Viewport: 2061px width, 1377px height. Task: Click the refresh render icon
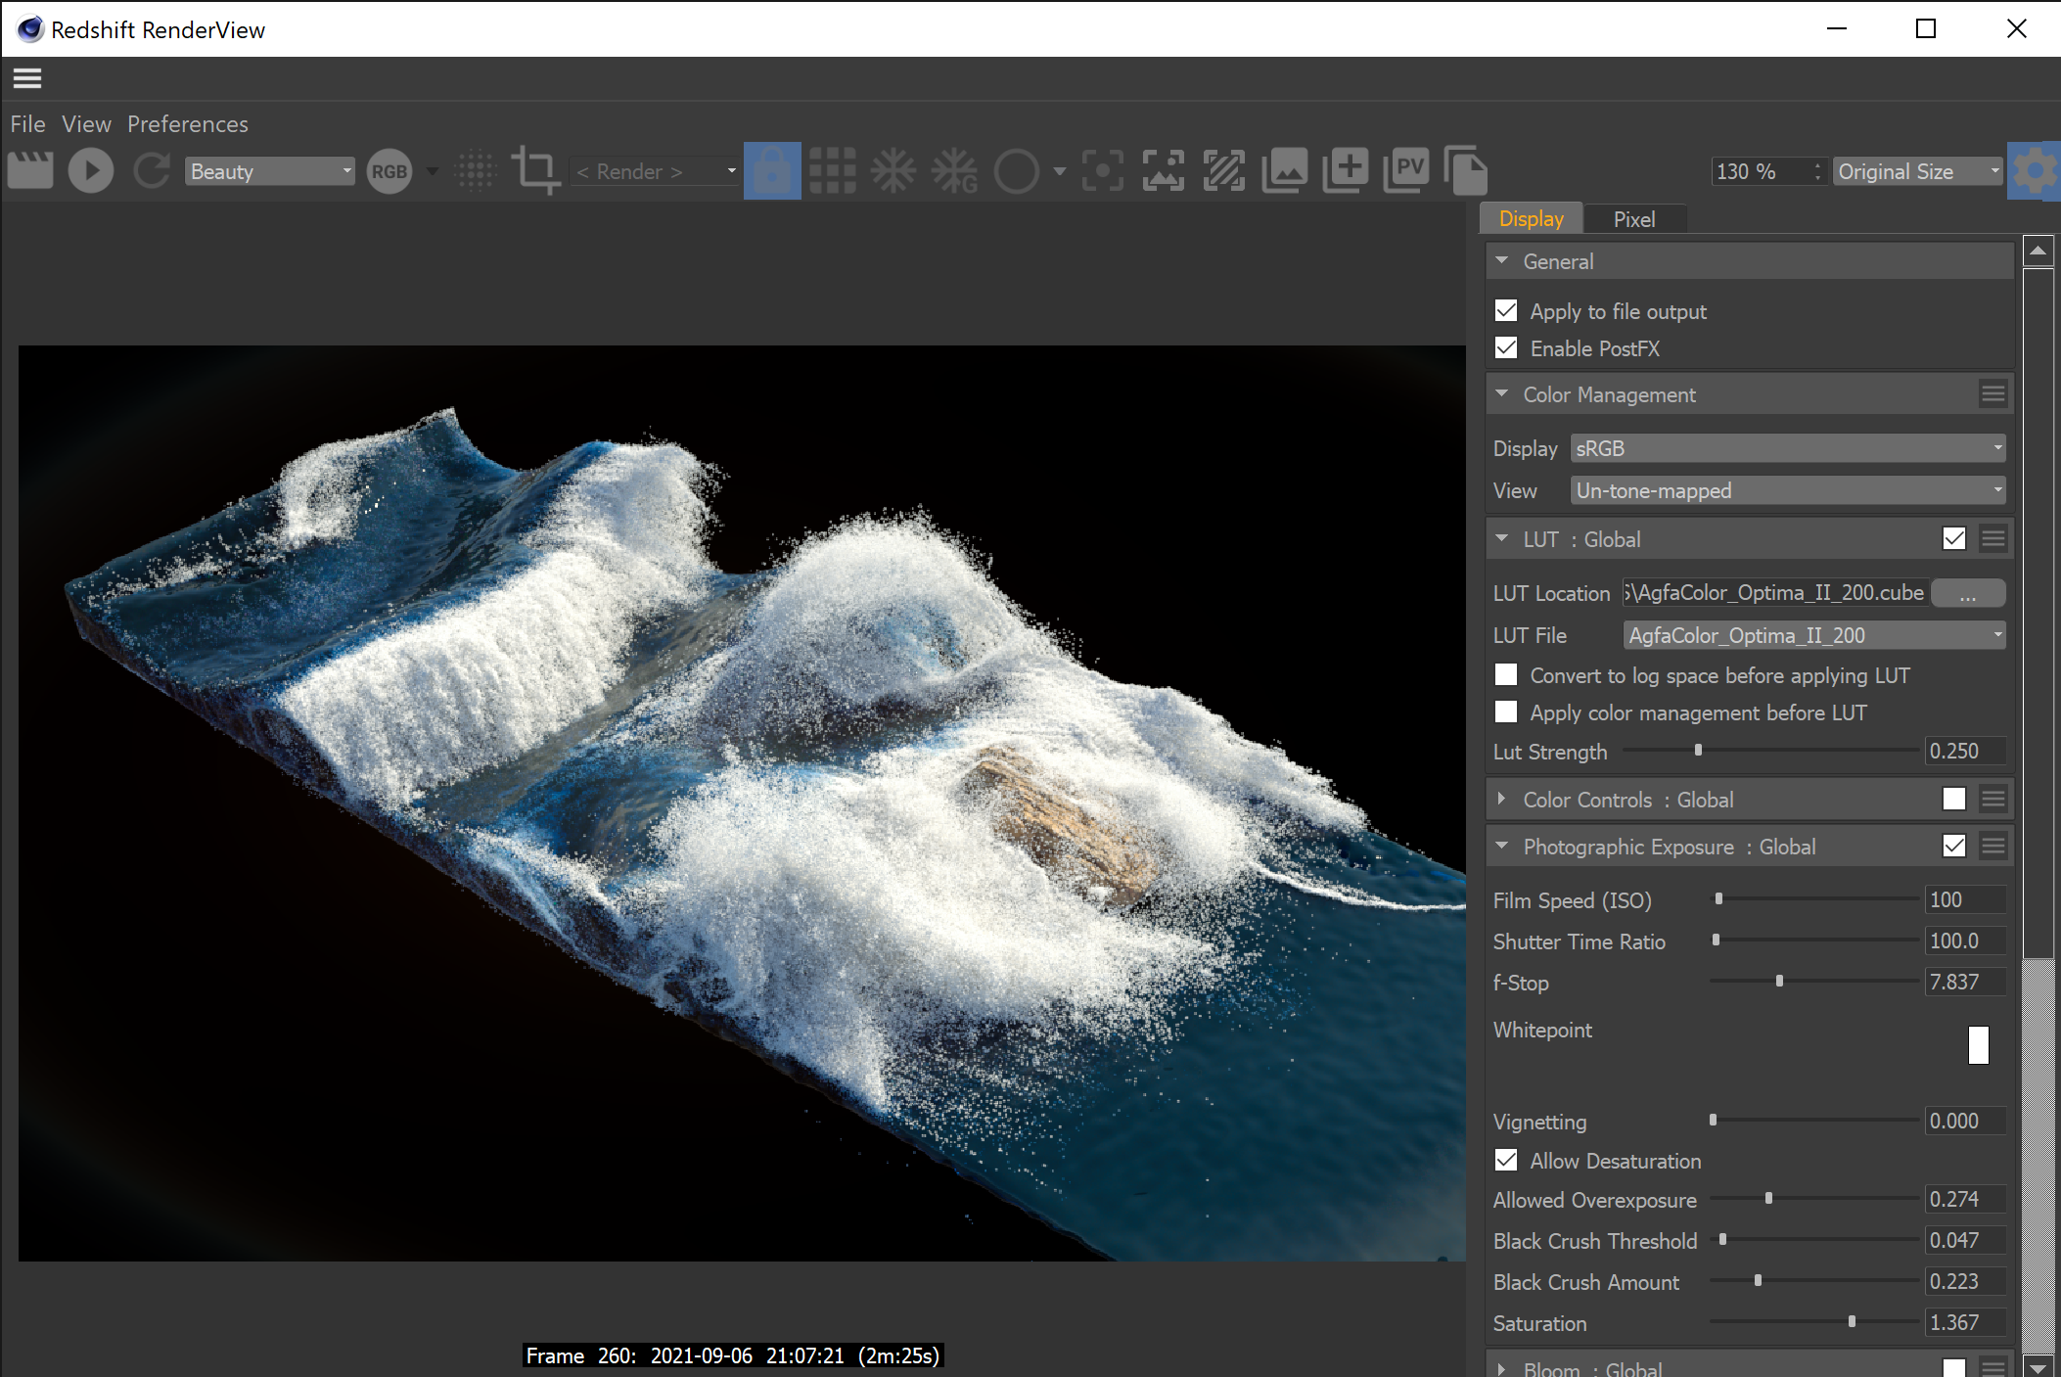pyautogui.click(x=152, y=171)
